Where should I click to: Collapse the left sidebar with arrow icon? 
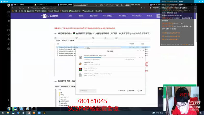[x=8, y=105]
